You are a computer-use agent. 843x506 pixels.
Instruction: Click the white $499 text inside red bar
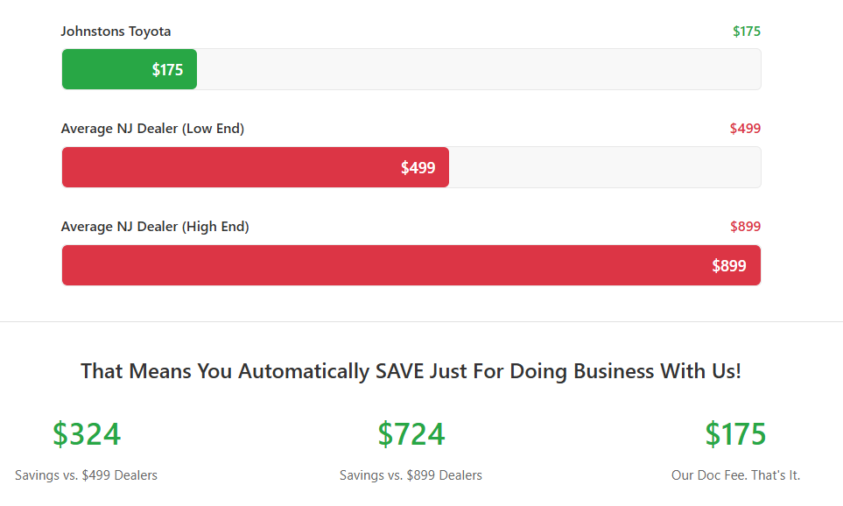pos(418,168)
